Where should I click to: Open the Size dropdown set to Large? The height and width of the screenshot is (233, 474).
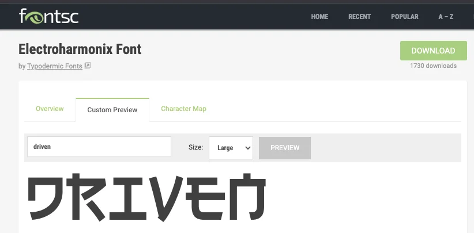(231, 148)
